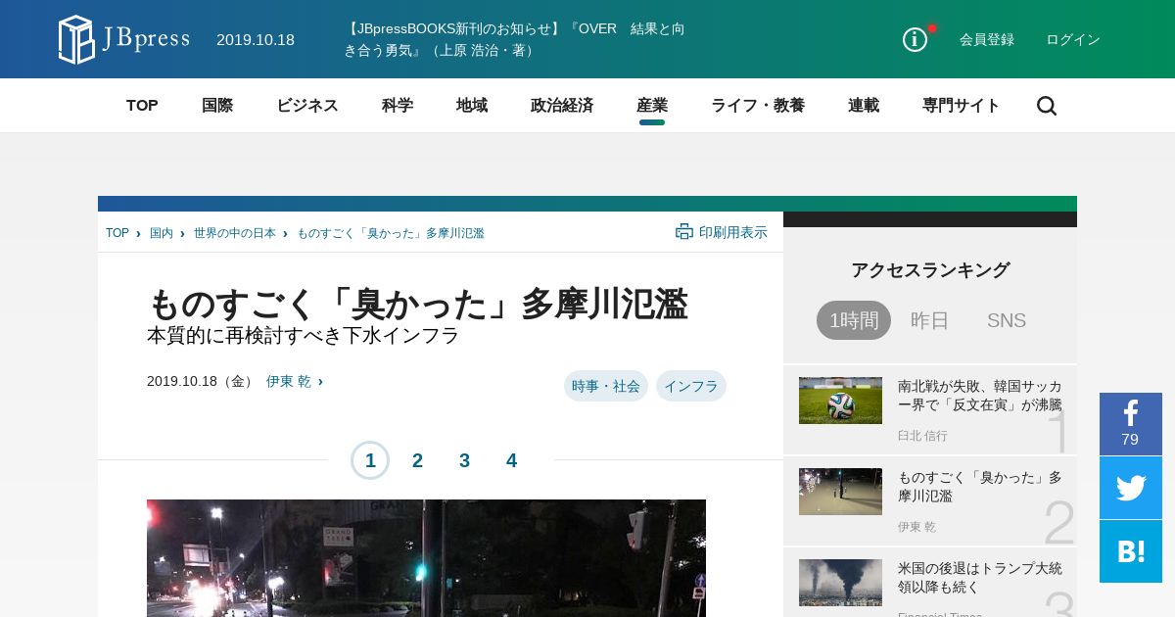Switch ranking to 1時間 tab
This screenshot has height=617, width=1175.
pyautogui.click(x=854, y=320)
